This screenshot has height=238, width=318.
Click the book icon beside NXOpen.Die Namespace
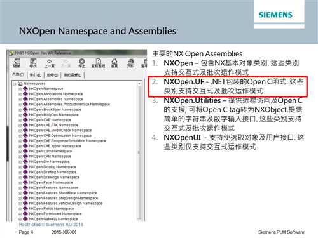pyautogui.click(x=25, y=161)
